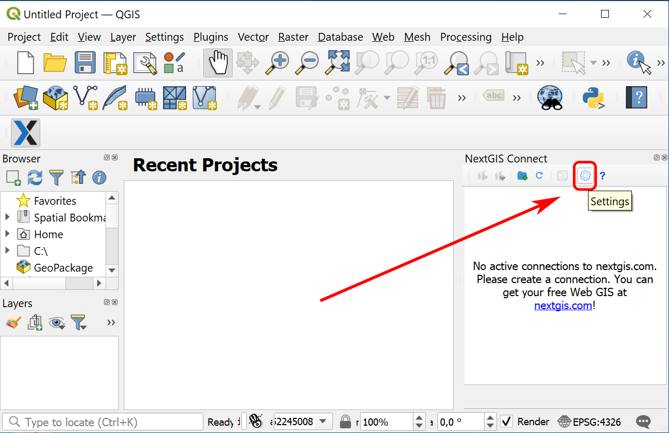Open New Print Layout icon
The height and width of the screenshot is (433, 669).
116,63
